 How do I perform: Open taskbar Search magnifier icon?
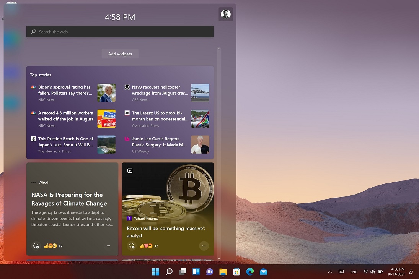169,272
